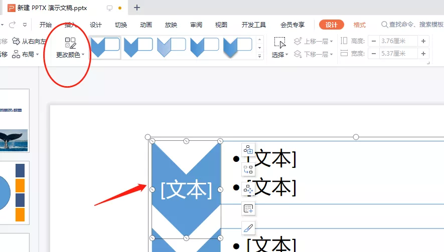Select the blue chevron [文本] shape
The width and height of the screenshot is (444, 252).
[186, 189]
